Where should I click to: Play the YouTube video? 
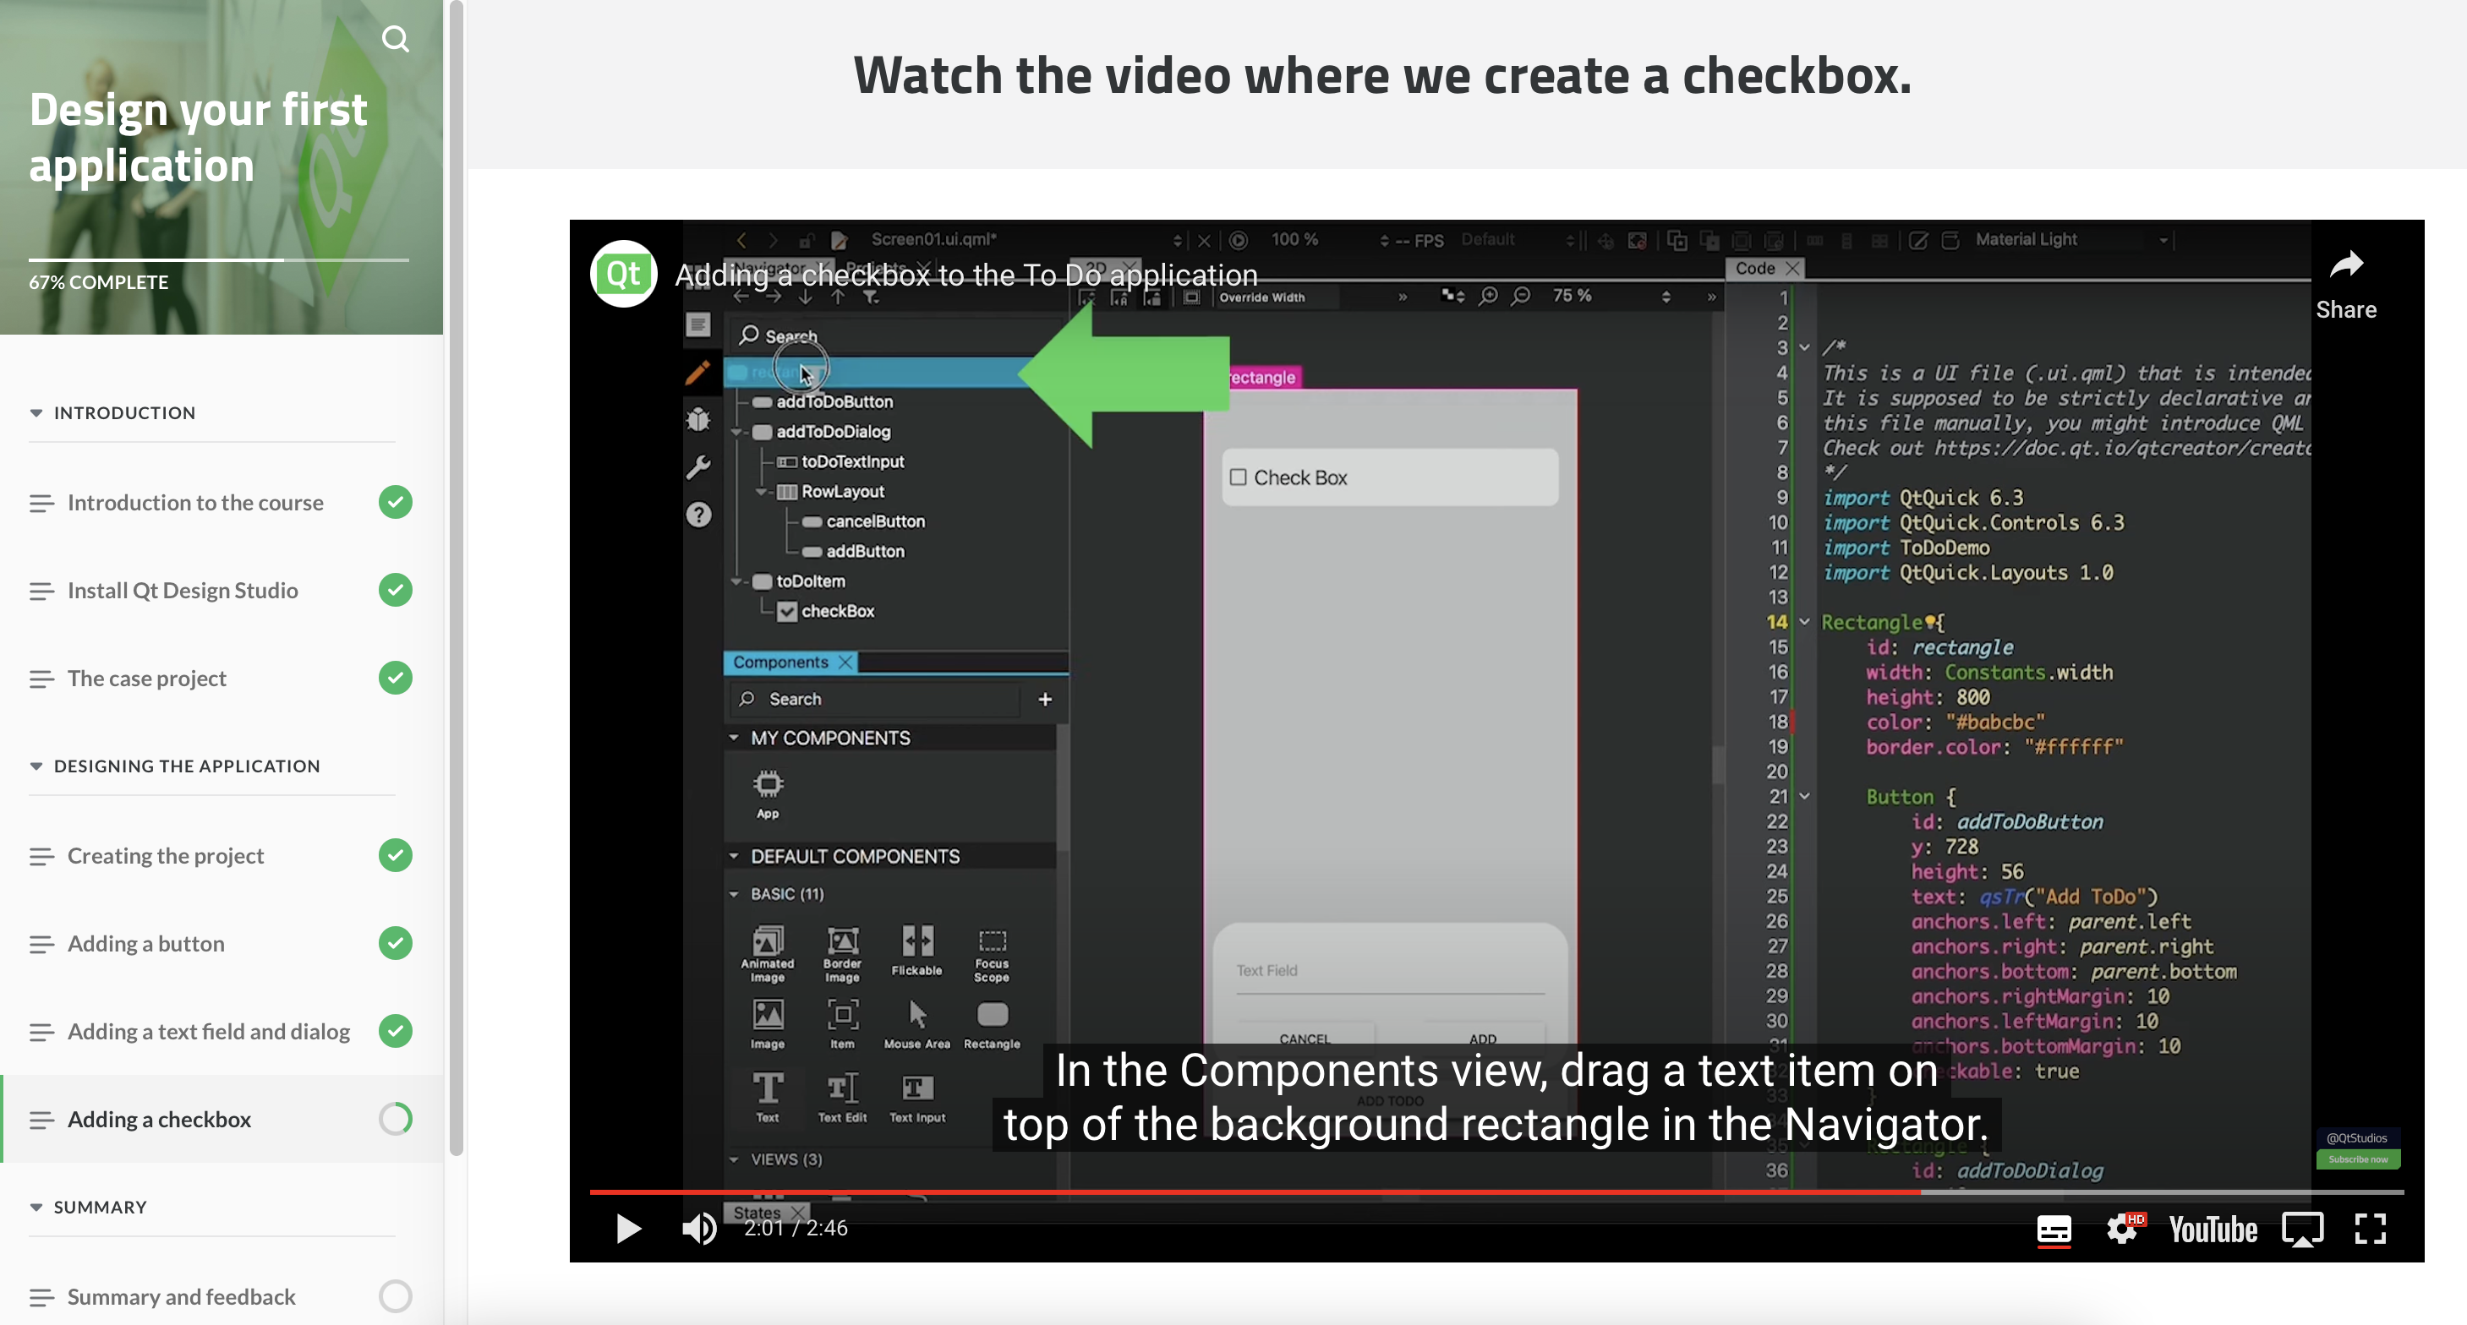pyautogui.click(x=628, y=1229)
